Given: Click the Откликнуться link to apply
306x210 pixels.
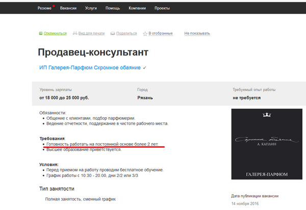Looking at the screenshot, I should point(55,34).
